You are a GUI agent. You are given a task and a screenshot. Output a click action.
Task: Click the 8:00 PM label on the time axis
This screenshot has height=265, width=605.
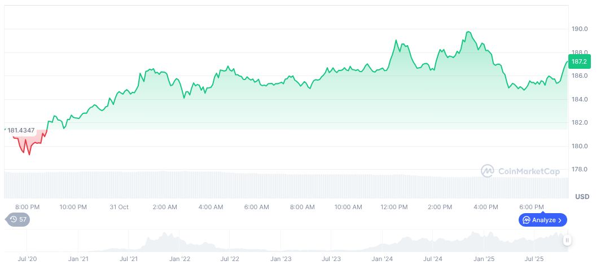(x=27, y=207)
